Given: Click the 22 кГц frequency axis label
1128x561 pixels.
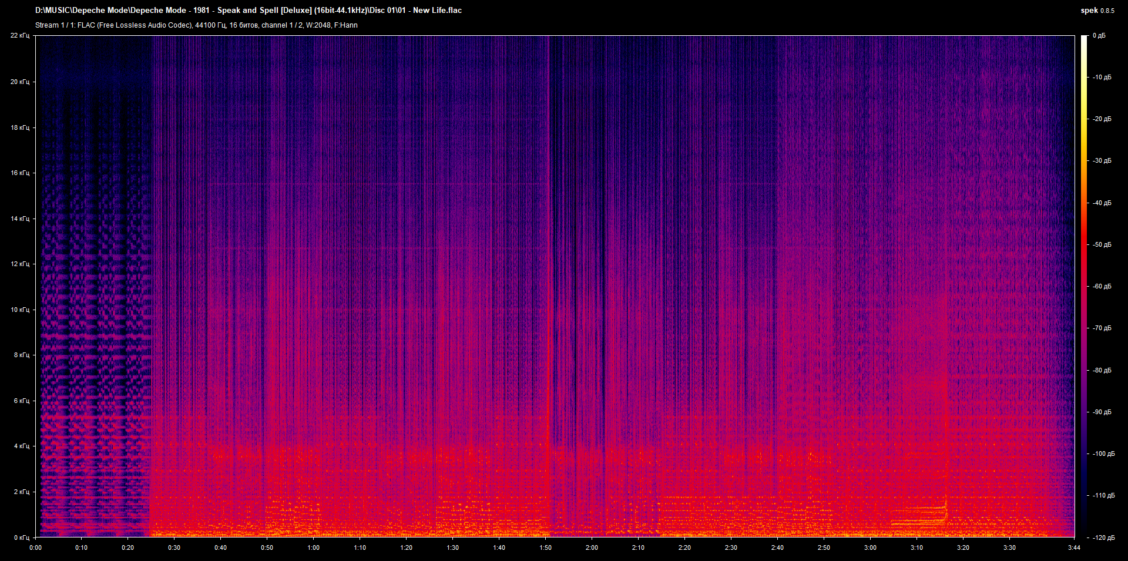Looking at the screenshot, I should tap(19, 36).
